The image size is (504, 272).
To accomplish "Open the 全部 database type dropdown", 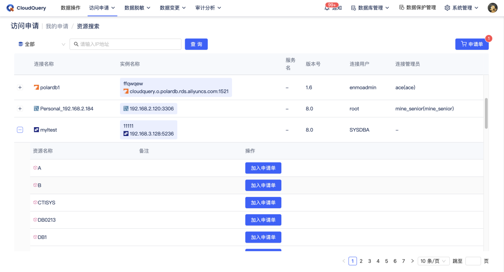I will pyautogui.click(x=42, y=44).
